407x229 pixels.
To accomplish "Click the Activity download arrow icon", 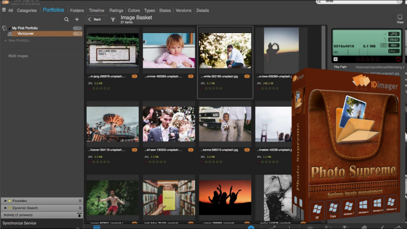I will (79, 215).
